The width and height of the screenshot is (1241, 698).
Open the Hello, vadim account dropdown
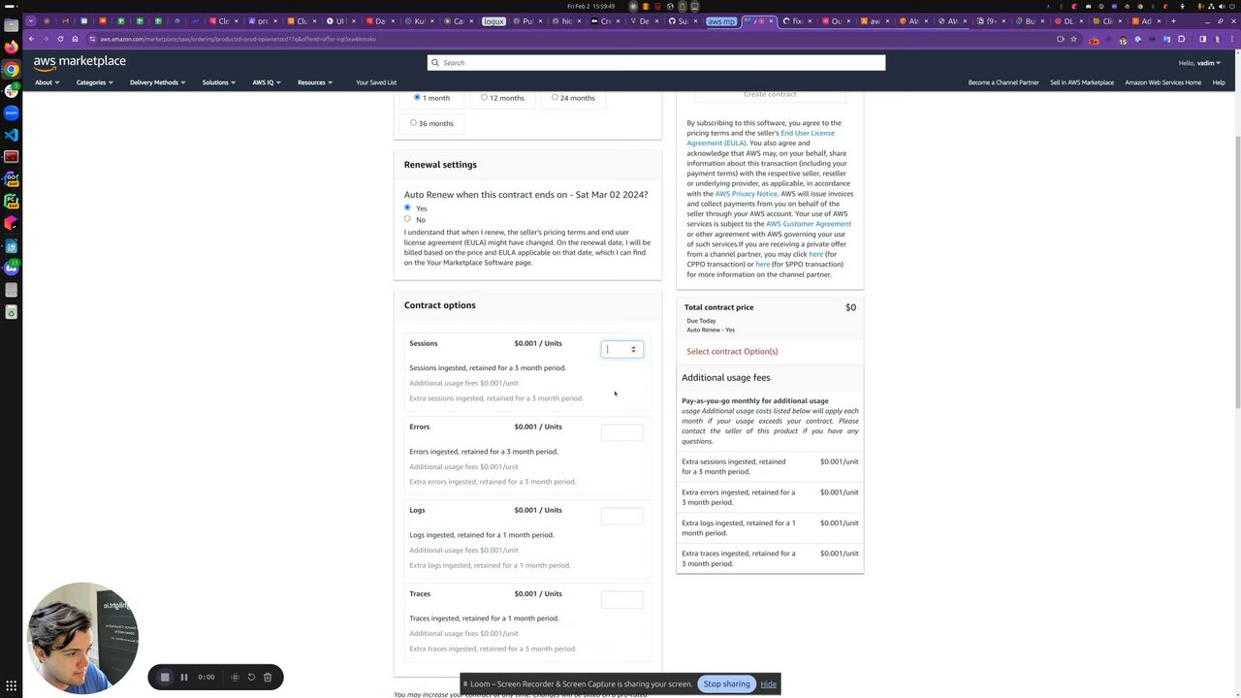(1199, 63)
